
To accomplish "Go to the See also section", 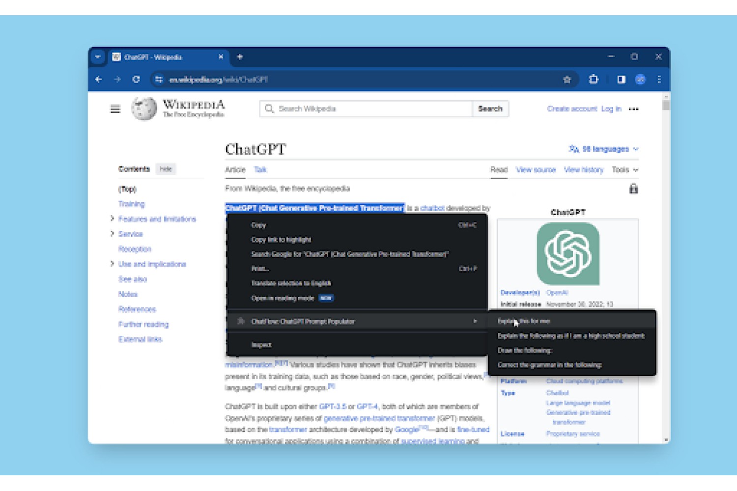I will click(132, 279).
